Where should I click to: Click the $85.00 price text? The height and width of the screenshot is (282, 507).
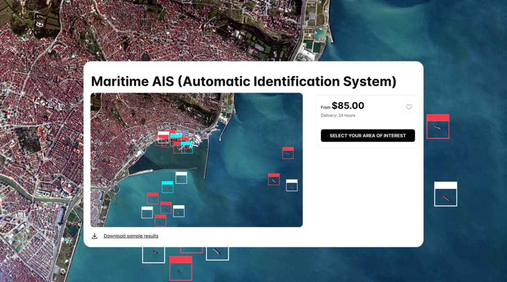click(348, 106)
